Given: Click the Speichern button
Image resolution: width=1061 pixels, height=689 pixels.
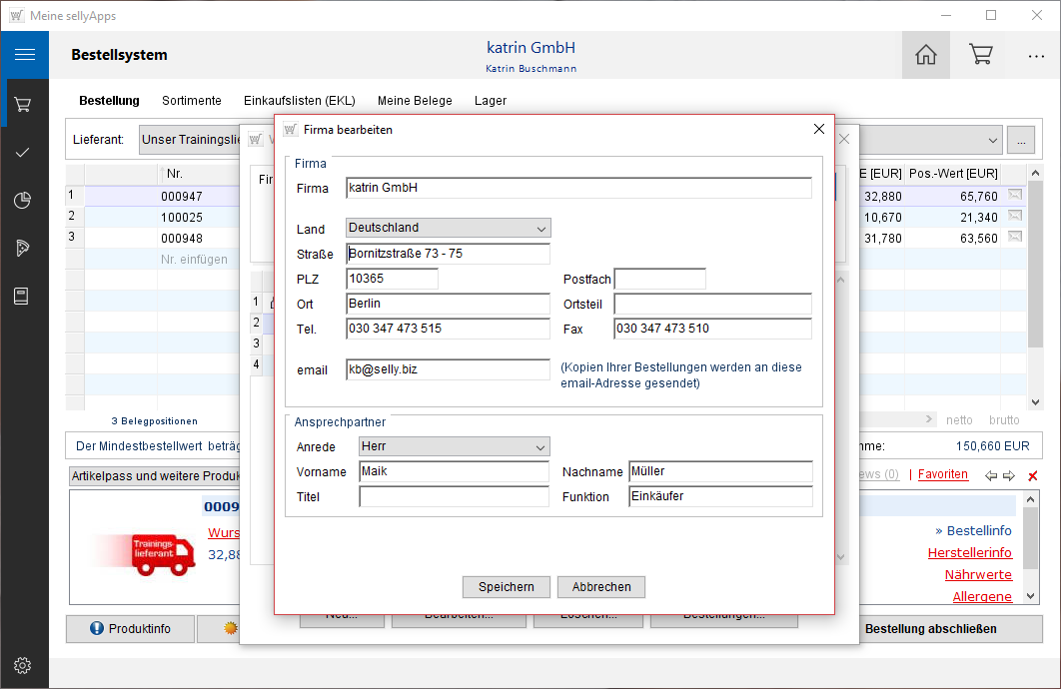Looking at the screenshot, I should pyautogui.click(x=506, y=587).
